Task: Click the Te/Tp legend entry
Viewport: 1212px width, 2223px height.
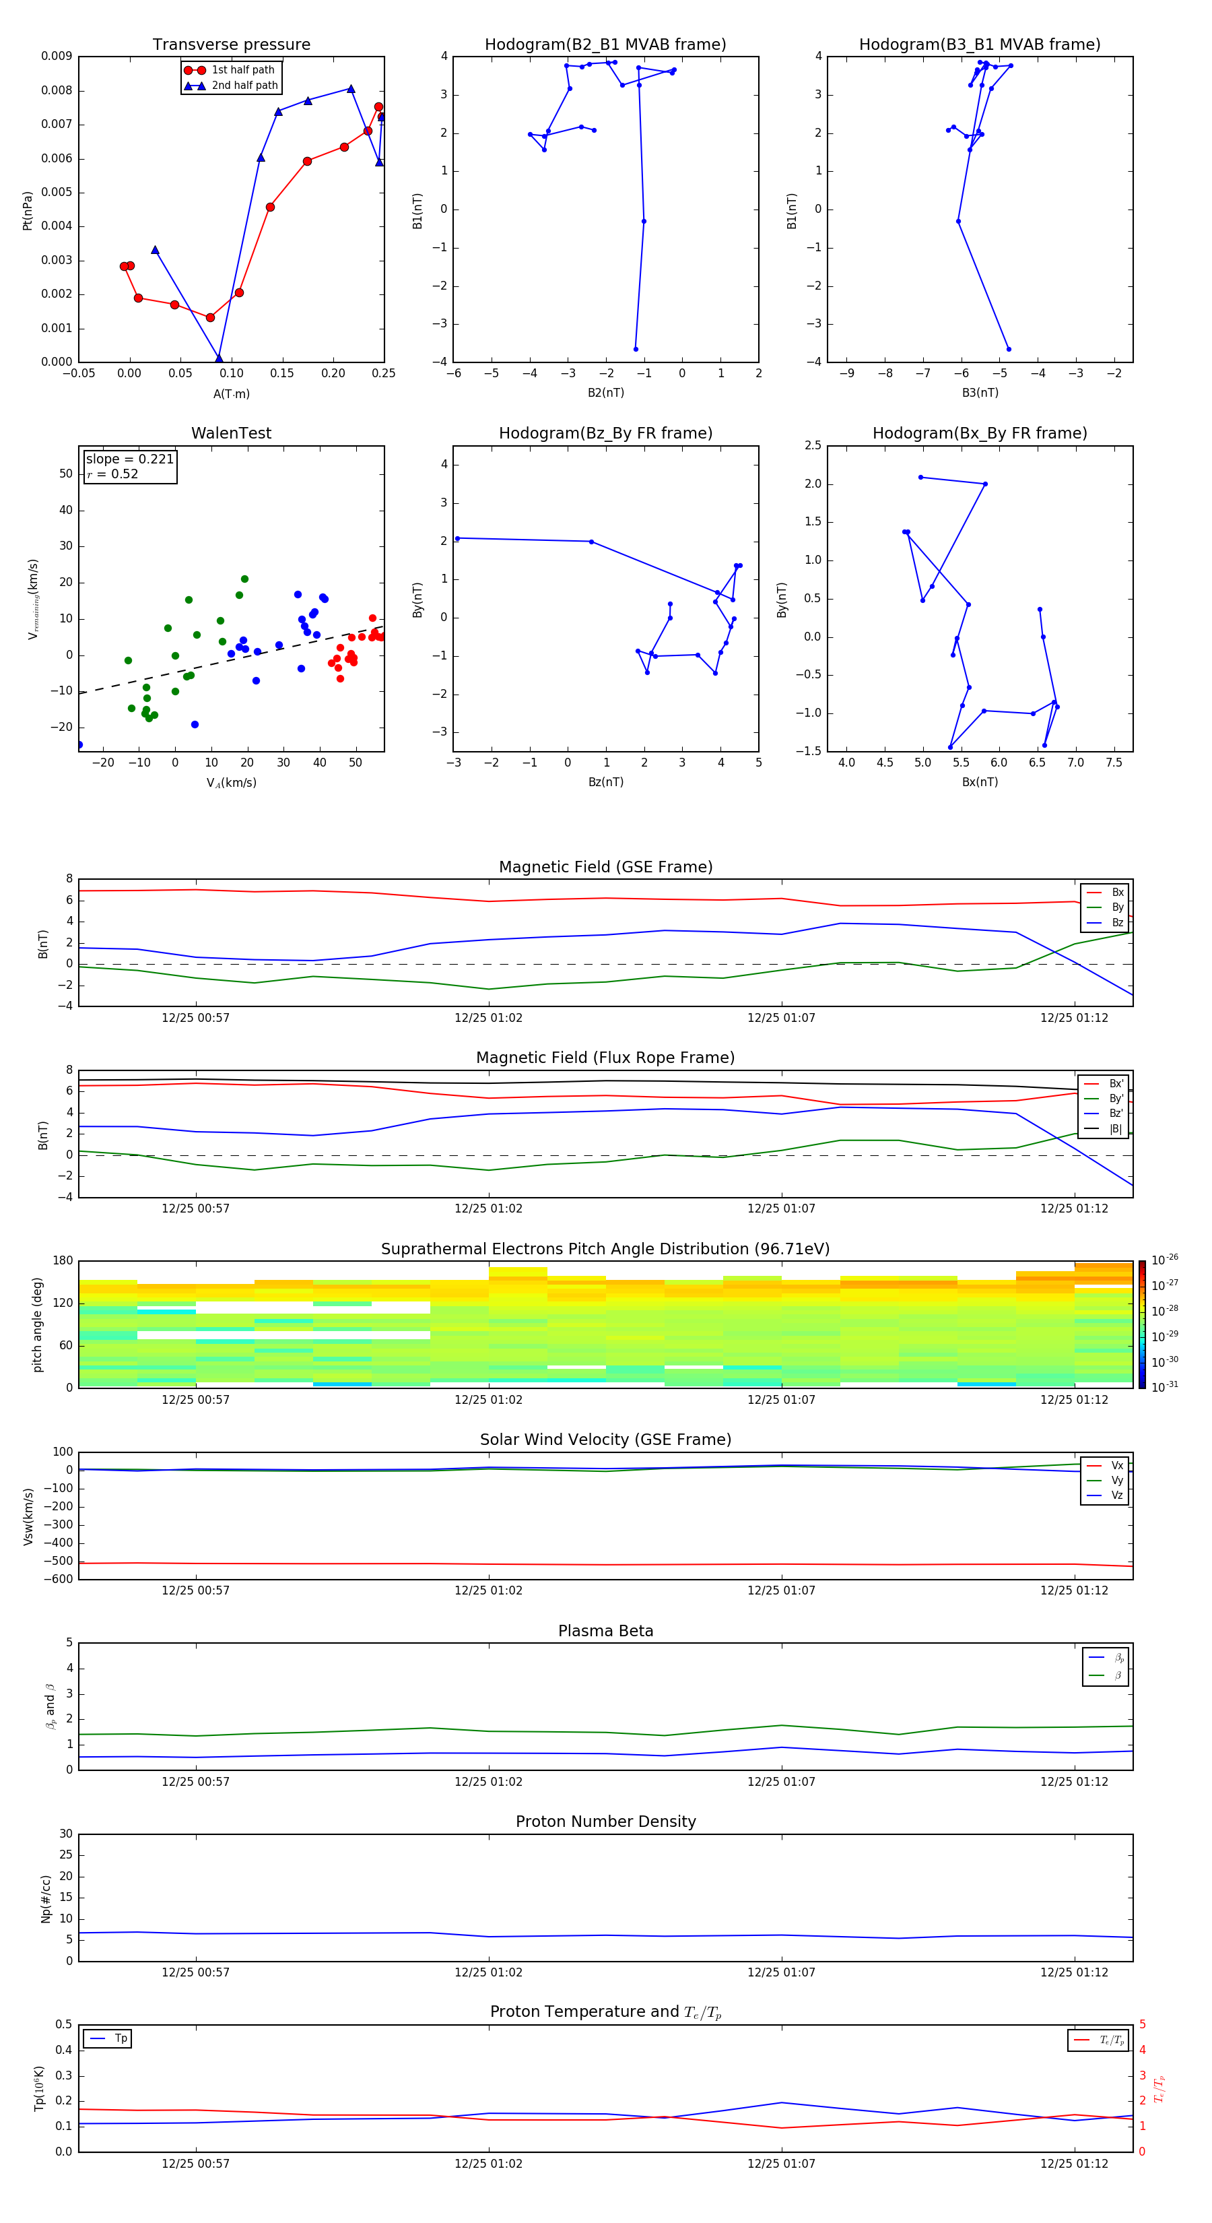Action: point(1100,2040)
